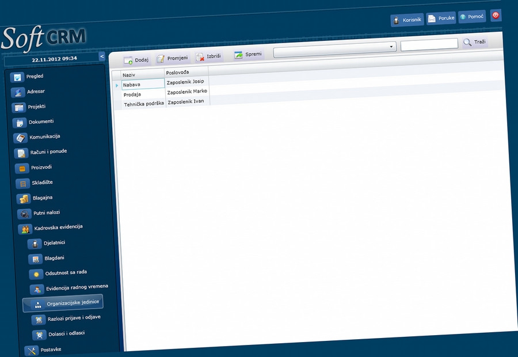
Task: Open Računi i ponude icon
Action: [21, 153]
